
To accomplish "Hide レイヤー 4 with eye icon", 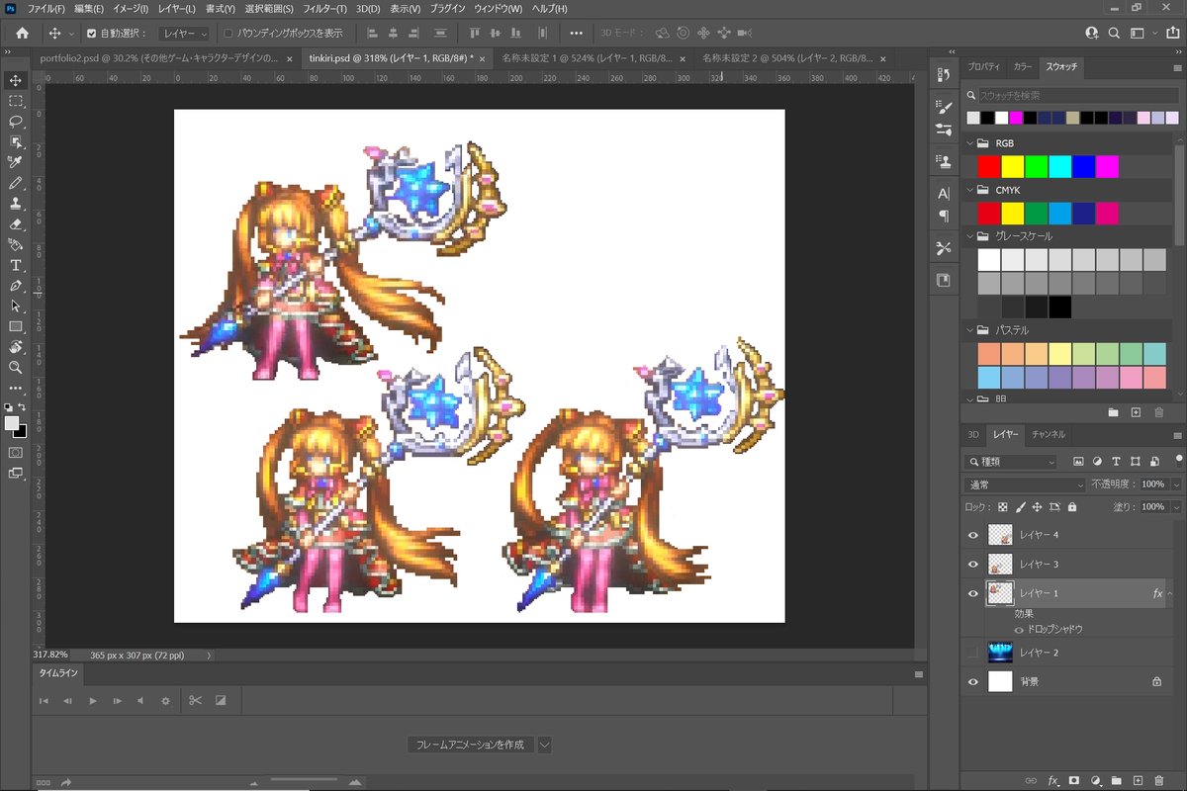I will click(973, 535).
